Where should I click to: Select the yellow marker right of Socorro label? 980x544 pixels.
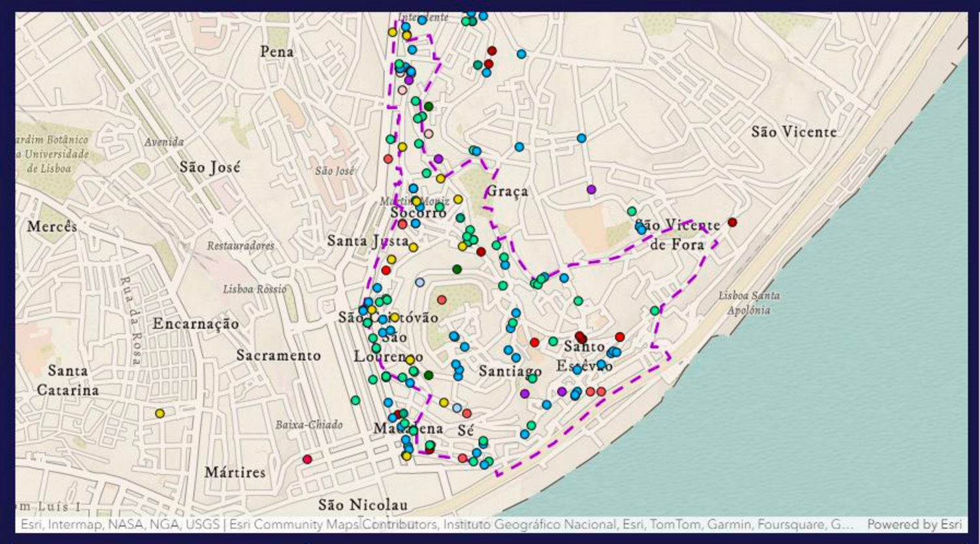458,199
